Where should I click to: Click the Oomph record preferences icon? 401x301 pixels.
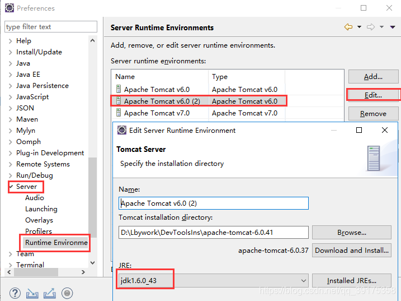click(x=67, y=293)
